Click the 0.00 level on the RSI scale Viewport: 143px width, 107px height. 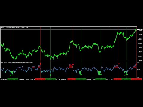(x=139, y=70)
